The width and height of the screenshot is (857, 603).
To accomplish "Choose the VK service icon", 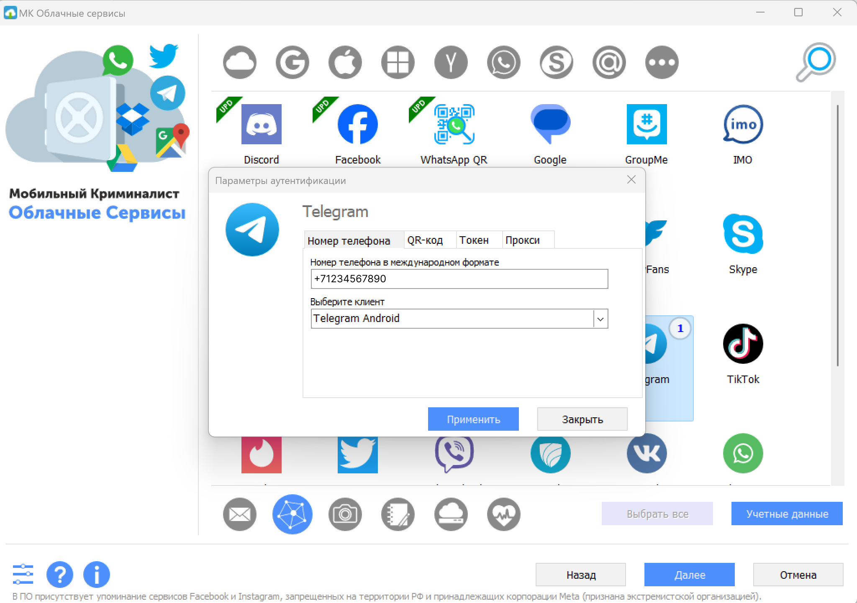I will (647, 454).
